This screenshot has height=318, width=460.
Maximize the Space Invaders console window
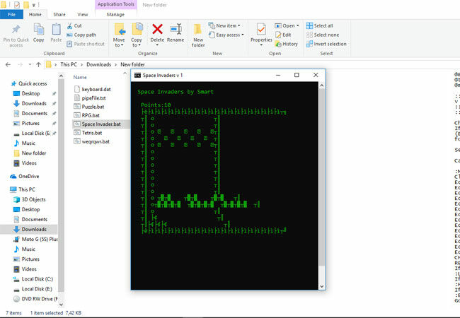tap(297, 75)
